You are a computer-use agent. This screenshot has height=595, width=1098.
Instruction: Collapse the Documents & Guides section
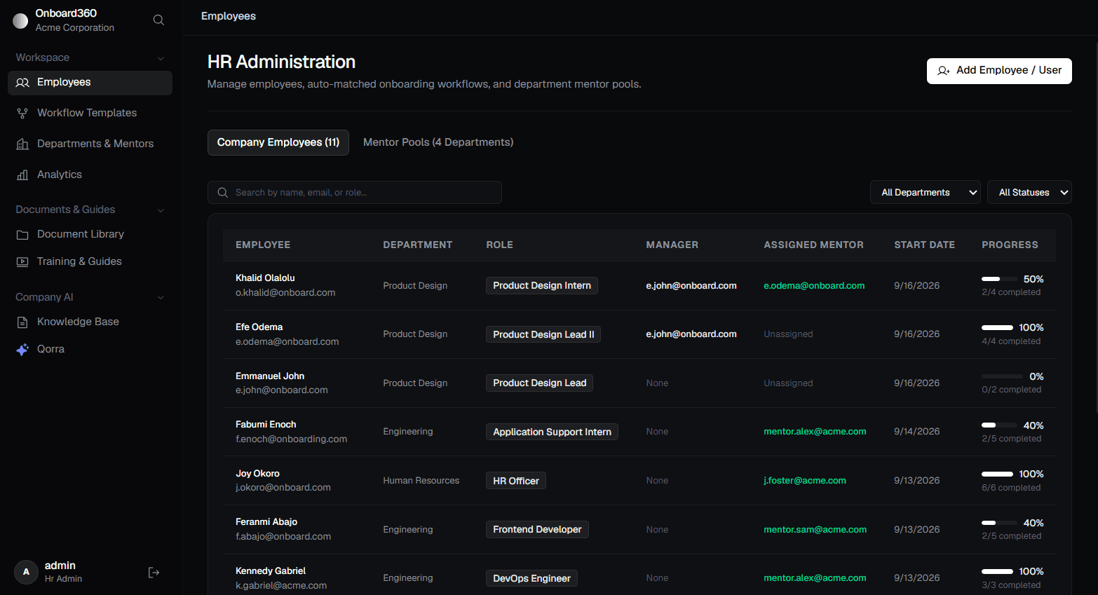coord(161,210)
